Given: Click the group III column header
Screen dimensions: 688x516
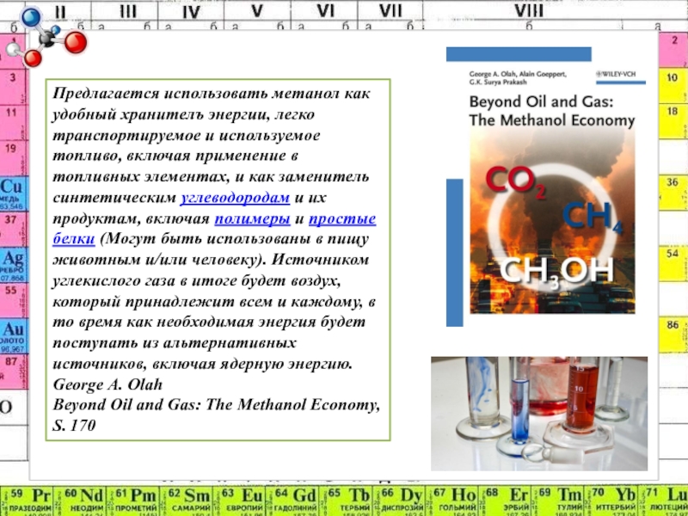Looking at the screenshot, I should [x=127, y=10].
